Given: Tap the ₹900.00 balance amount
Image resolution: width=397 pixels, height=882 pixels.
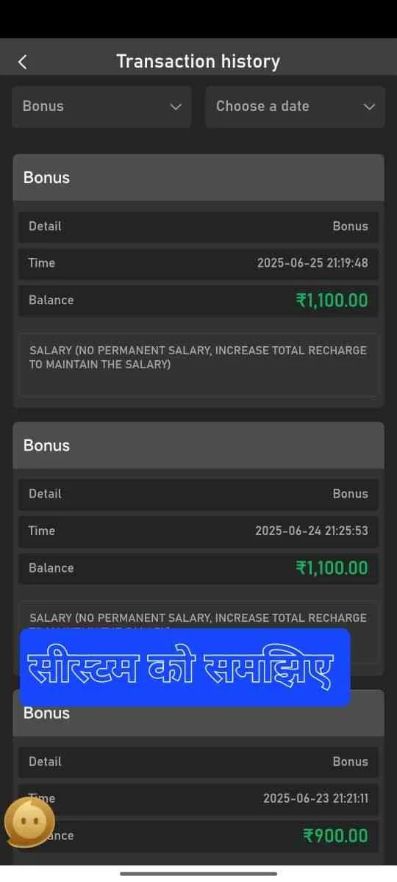Looking at the screenshot, I should 335,836.
